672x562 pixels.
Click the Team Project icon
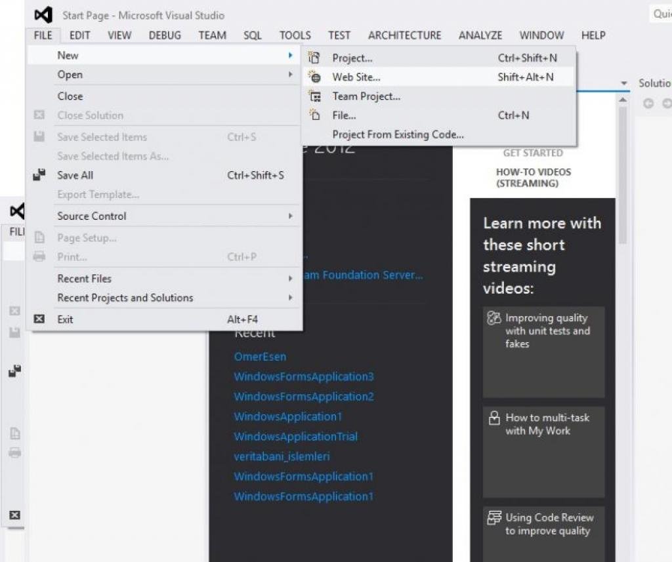[x=315, y=96]
